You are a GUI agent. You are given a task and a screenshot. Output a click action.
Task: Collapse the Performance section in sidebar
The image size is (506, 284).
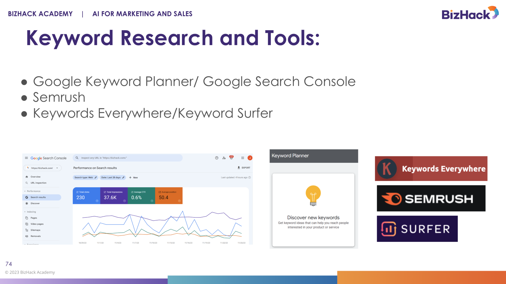(25, 191)
